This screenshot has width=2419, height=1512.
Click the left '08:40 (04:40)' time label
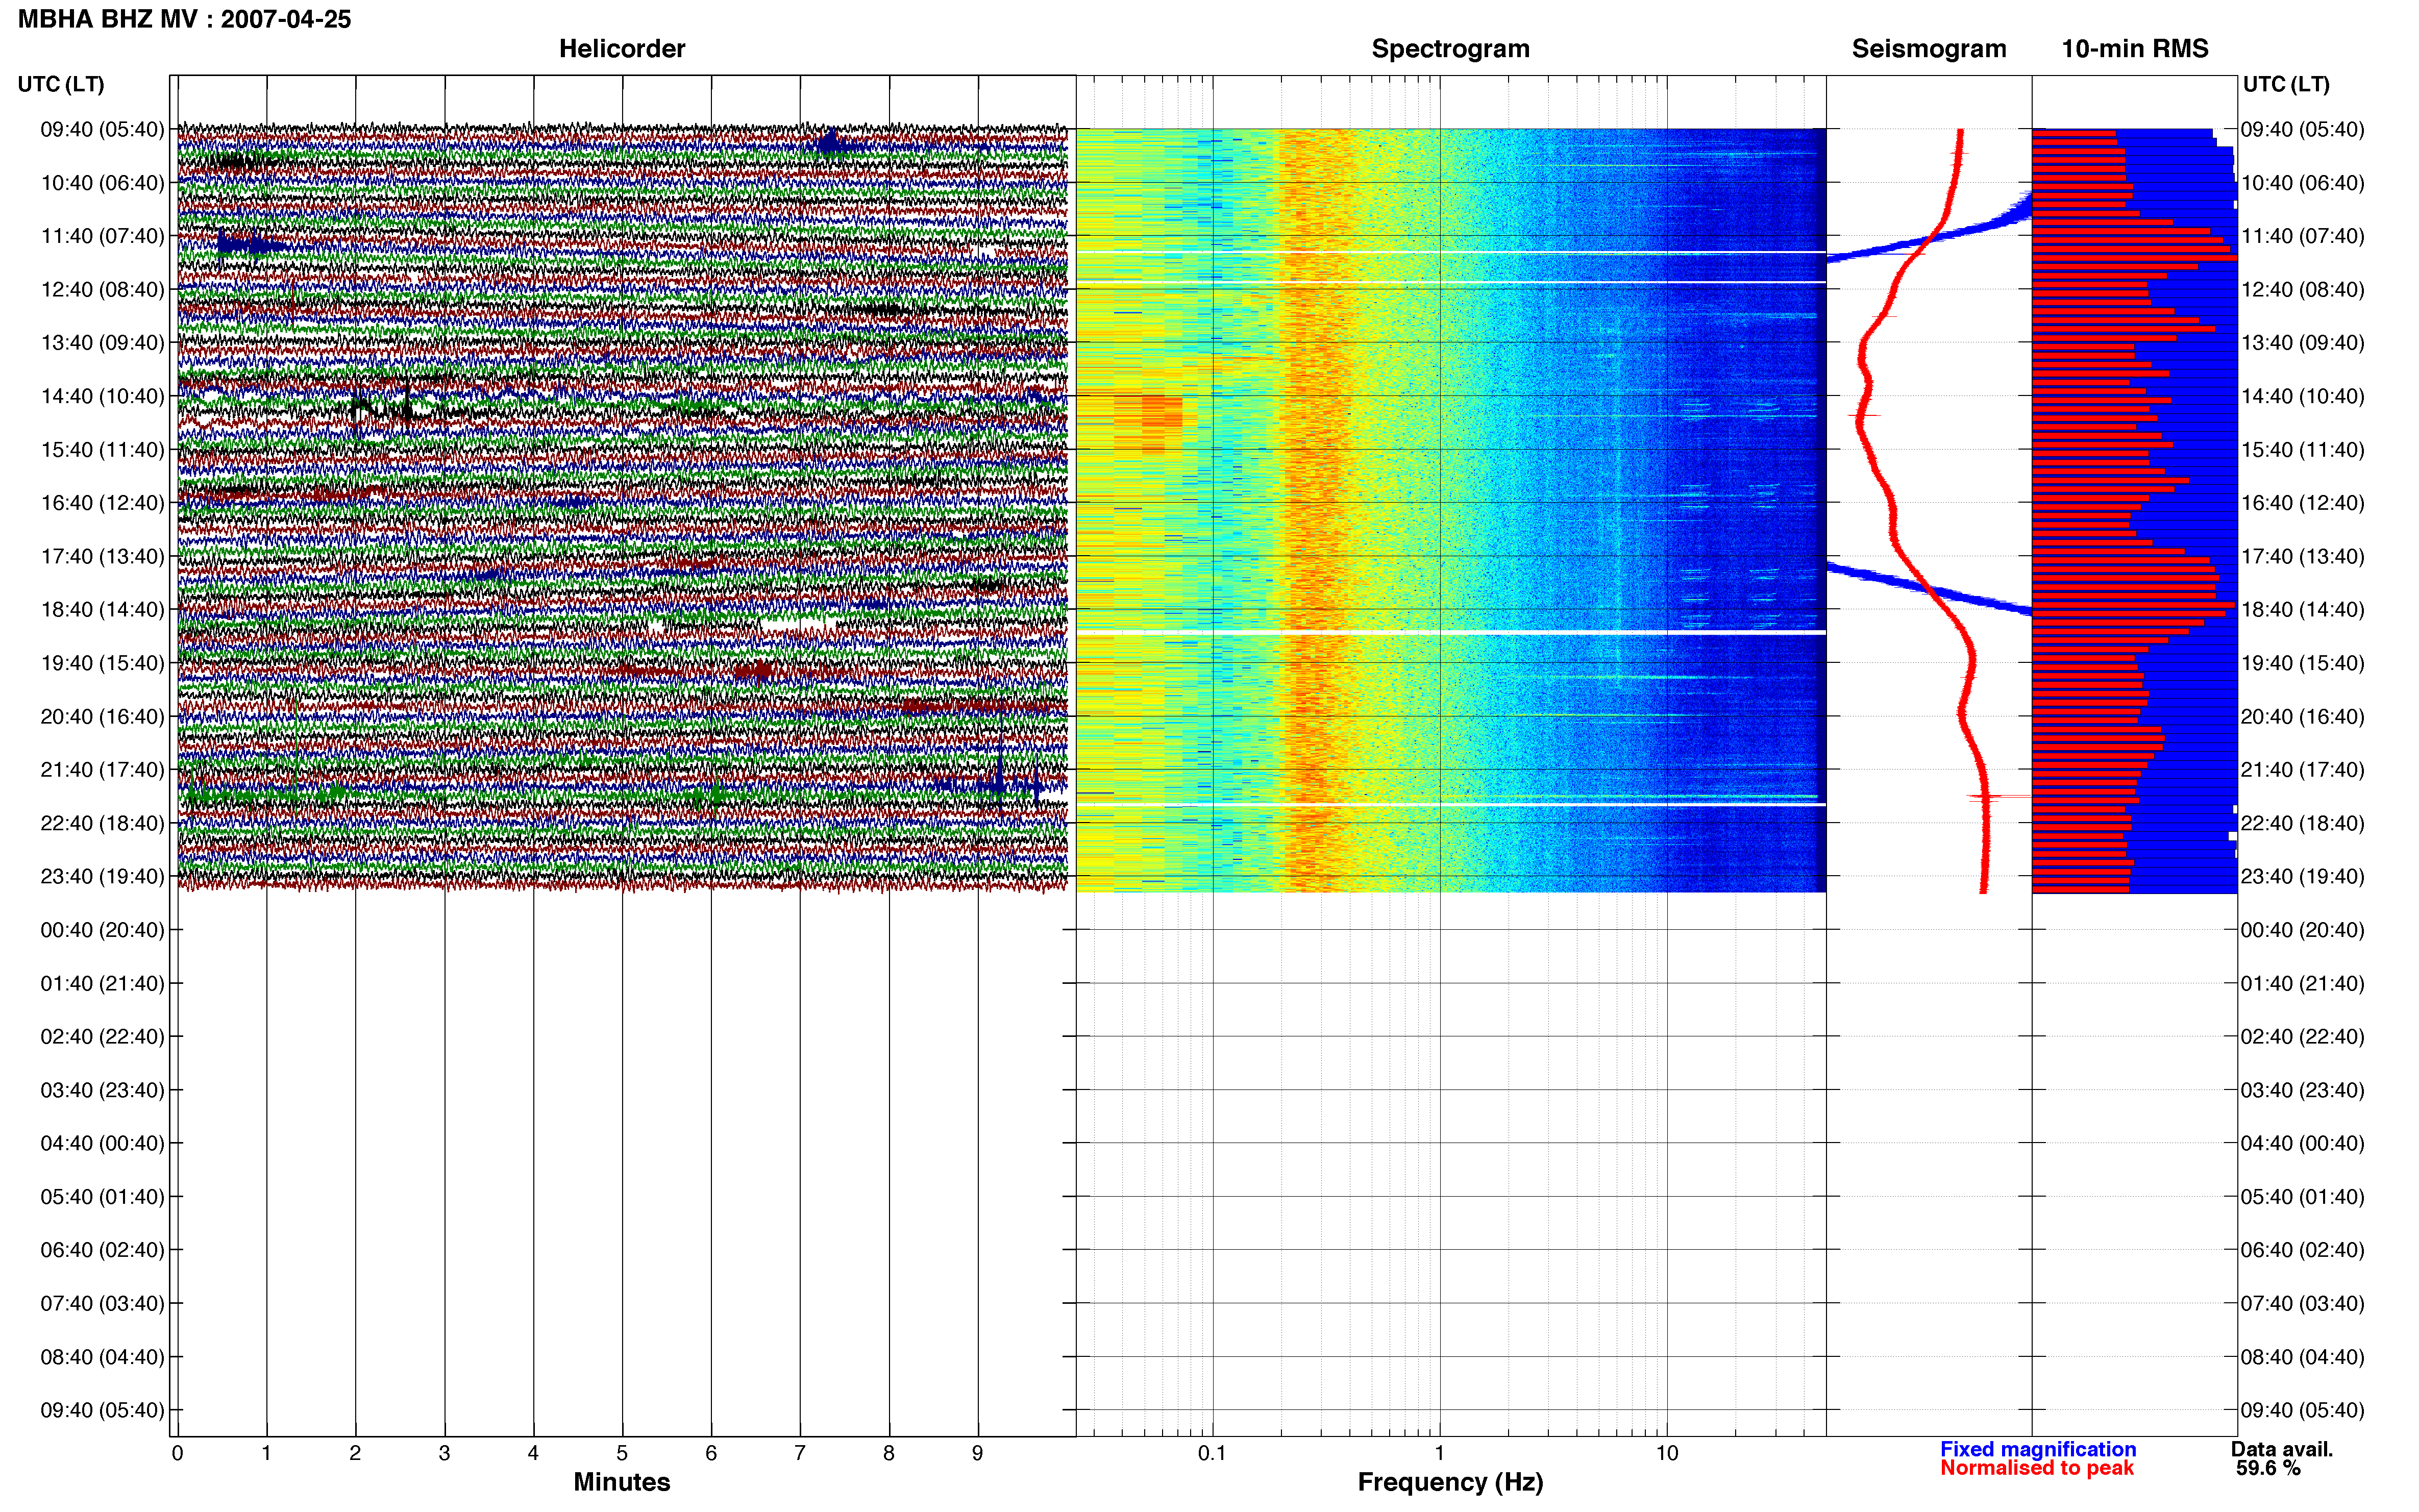[x=102, y=1357]
